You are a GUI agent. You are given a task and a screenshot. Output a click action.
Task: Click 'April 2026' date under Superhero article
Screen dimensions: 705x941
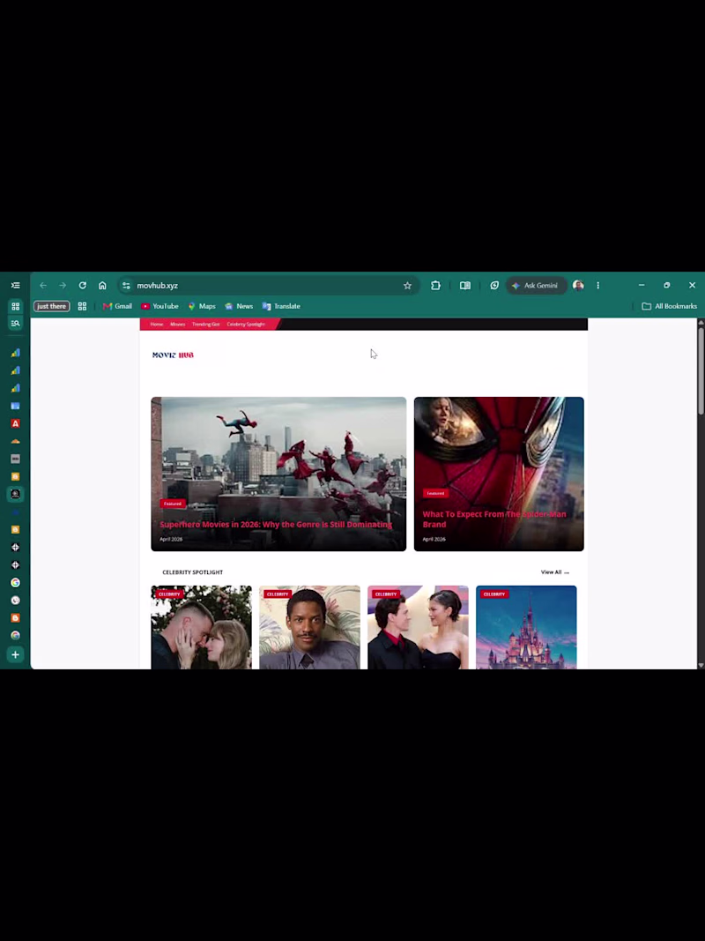coord(171,540)
